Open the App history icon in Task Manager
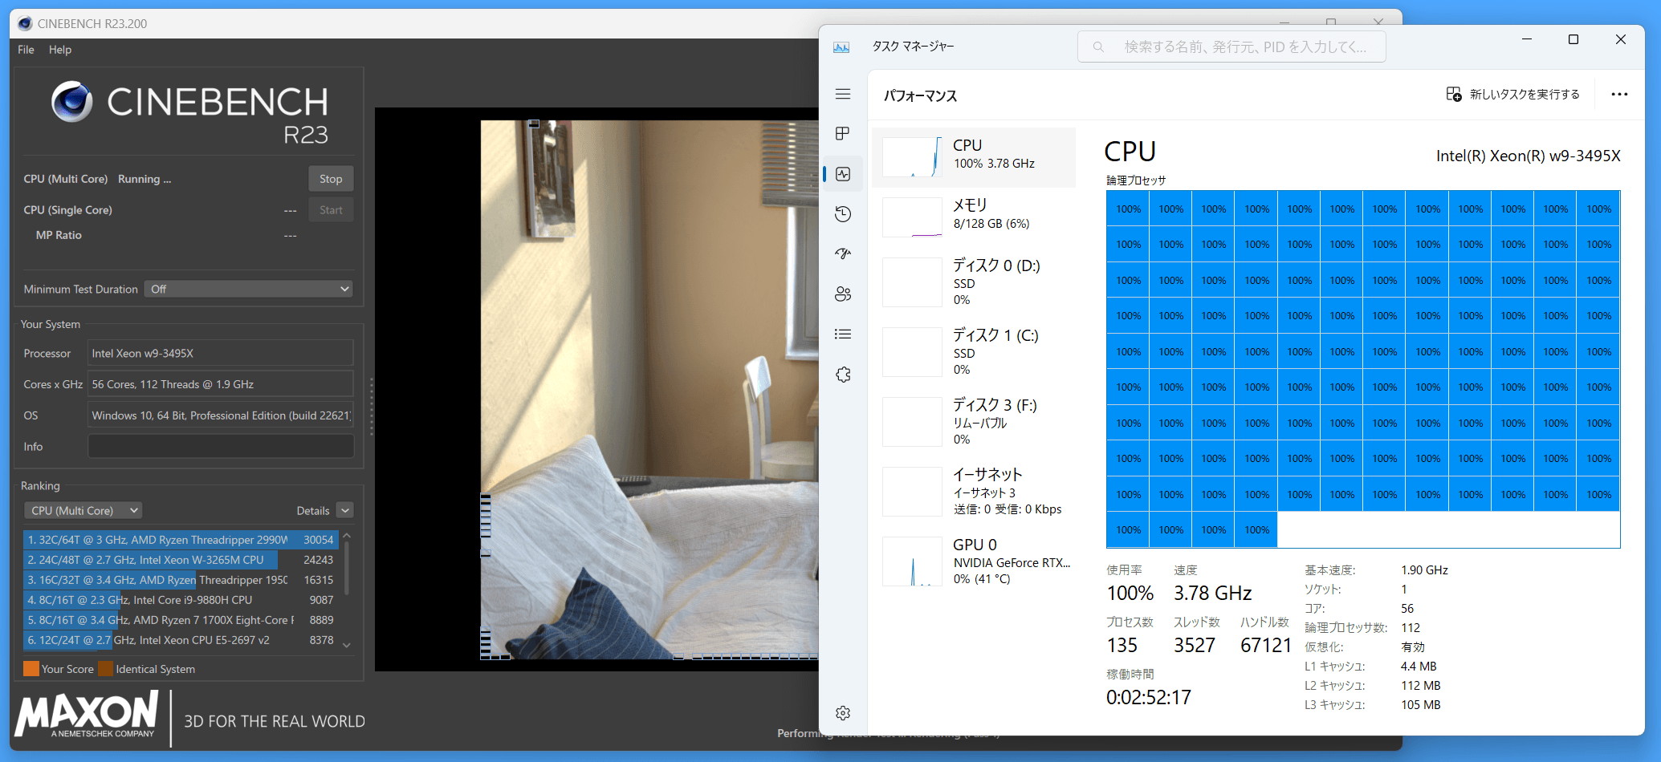 pyautogui.click(x=843, y=214)
